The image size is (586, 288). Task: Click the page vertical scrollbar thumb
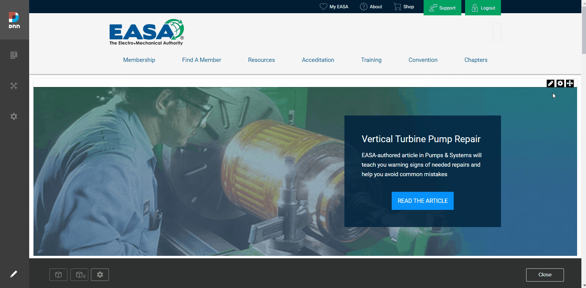point(584,30)
